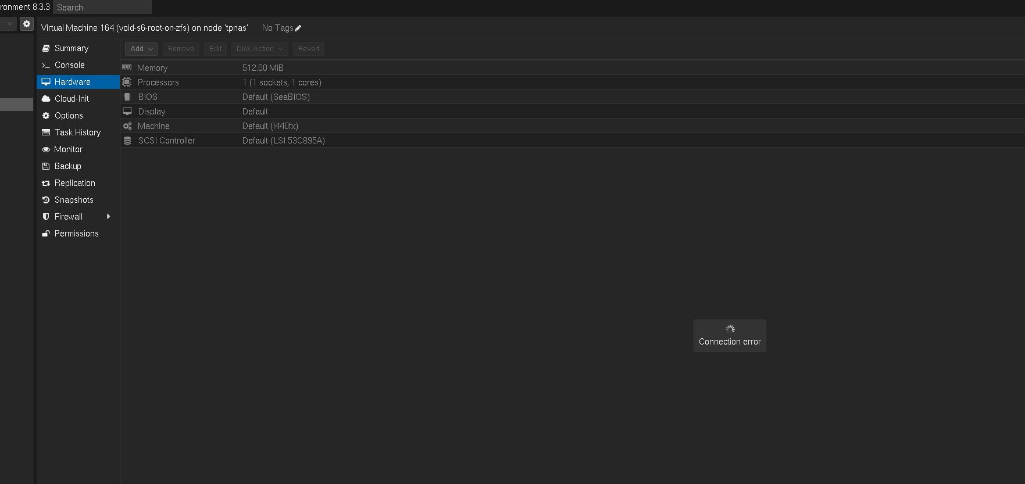Open the Summary tab
The height and width of the screenshot is (484, 1025).
(71, 48)
